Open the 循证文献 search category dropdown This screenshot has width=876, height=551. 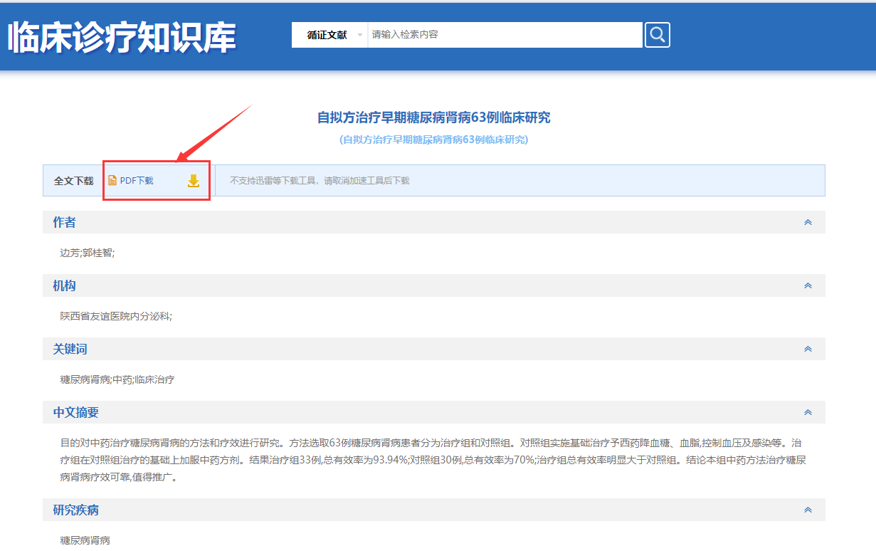(x=330, y=35)
